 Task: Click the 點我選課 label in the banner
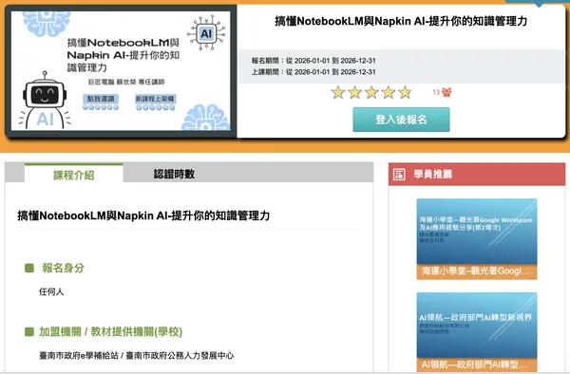coord(101,99)
